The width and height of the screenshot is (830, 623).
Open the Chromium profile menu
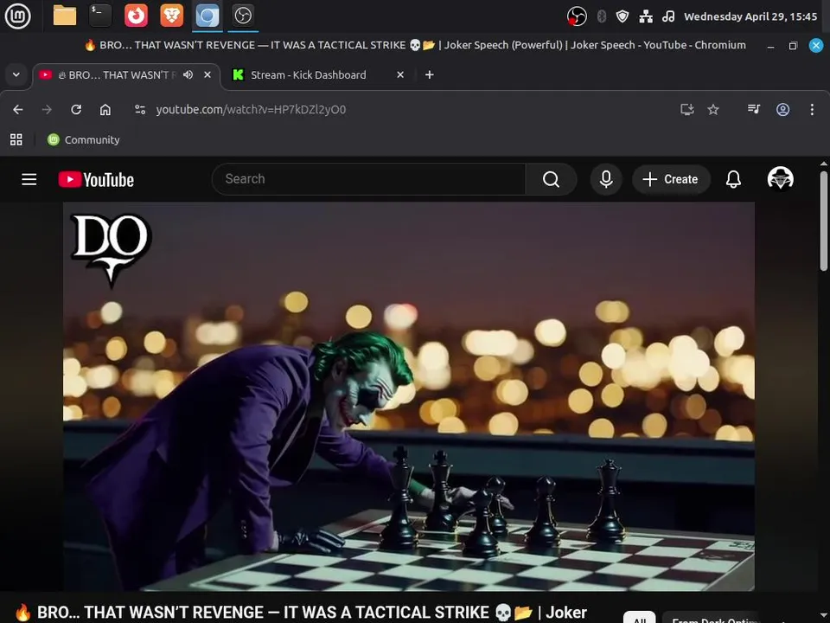pos(783,110)
